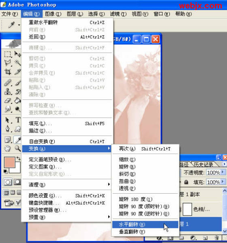Select the Magic Wand tool
The width and height of the screenshot is (227, 243).
click(x=17, y=63)
